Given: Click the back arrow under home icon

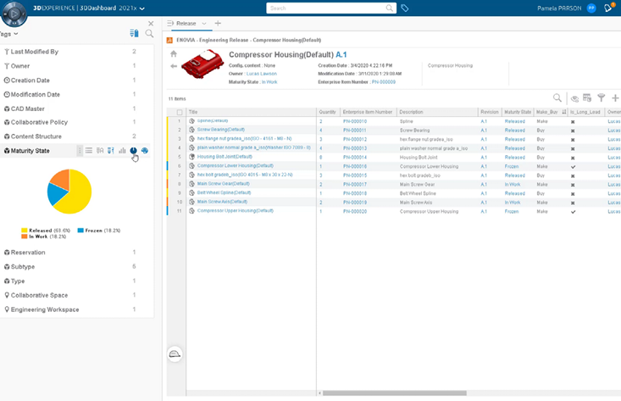Looking at the screenshot, I should [174, 66].
